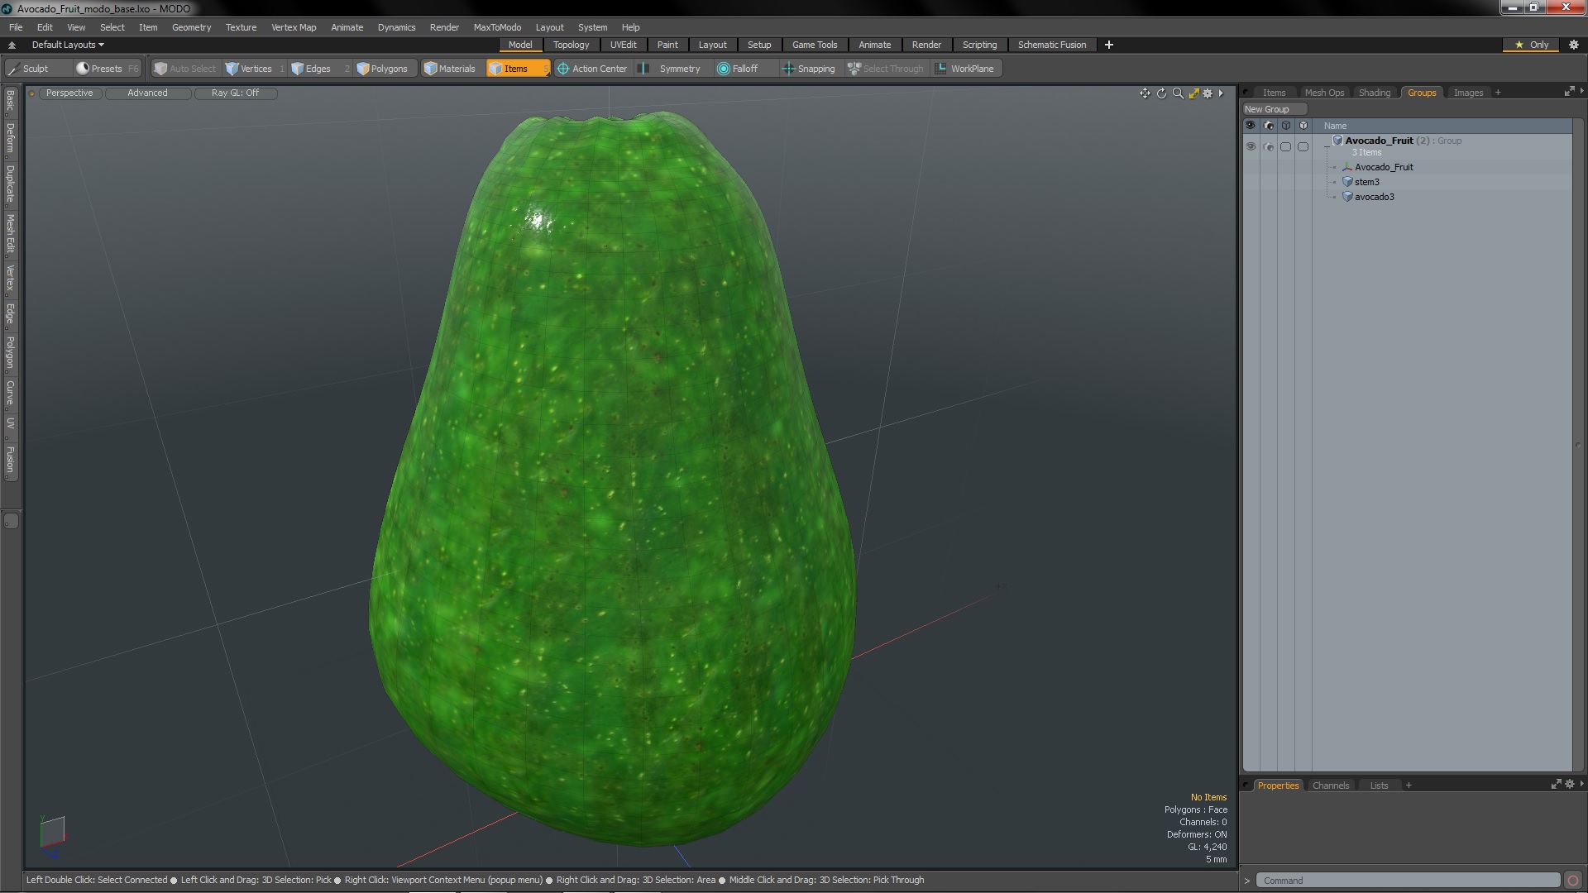The height and width of the screenshot is (893, 1588).
Task: Select the Snapping tool icon
Action: point(787,68)
